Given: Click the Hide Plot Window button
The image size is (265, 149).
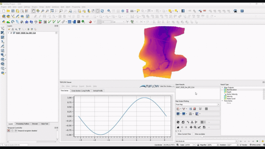Looking at the screenshot, I should click(167, 86).
